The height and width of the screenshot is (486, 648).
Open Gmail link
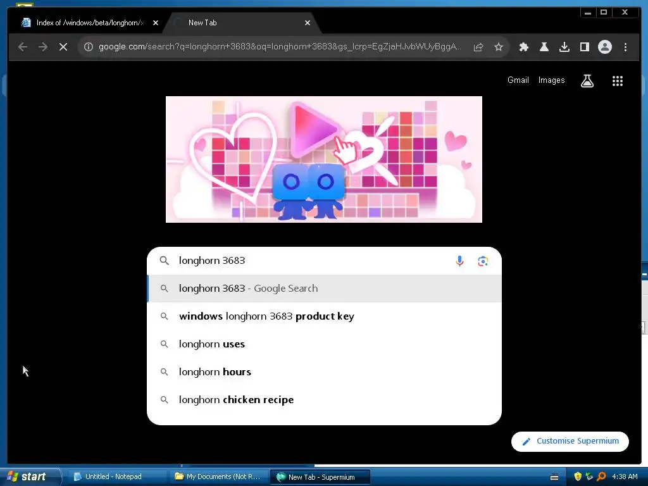[518, 80]
